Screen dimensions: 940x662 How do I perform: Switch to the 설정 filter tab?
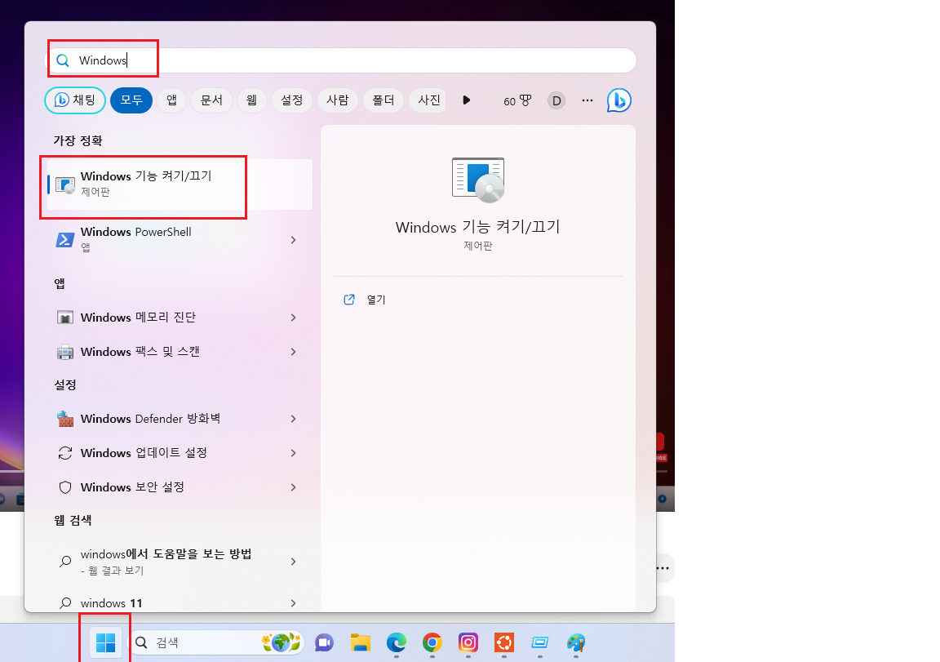coord(292,100)
